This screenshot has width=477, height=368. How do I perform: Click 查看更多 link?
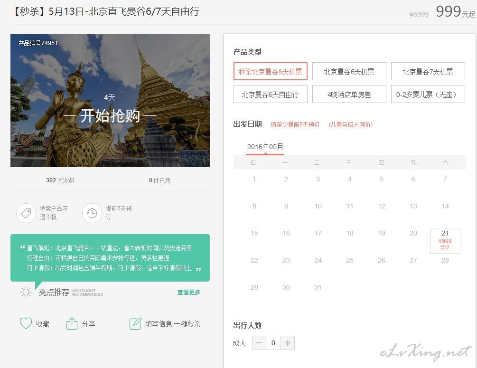tap(189, 292)
